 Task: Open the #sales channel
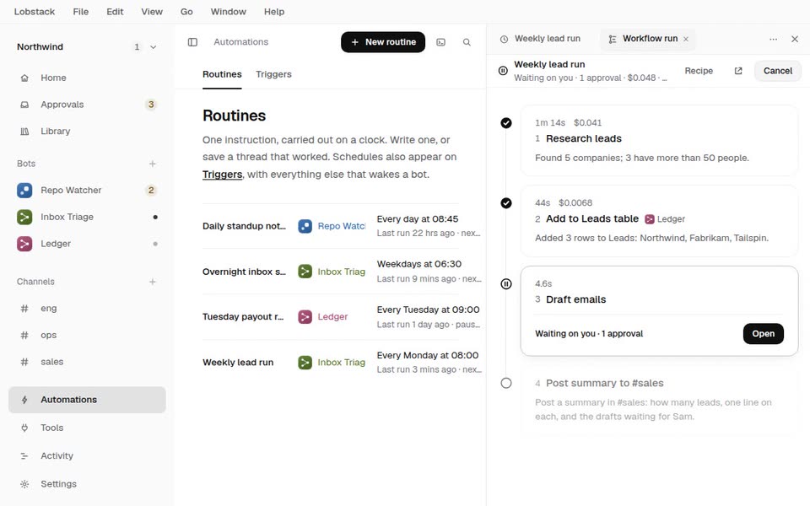[87, 362]
